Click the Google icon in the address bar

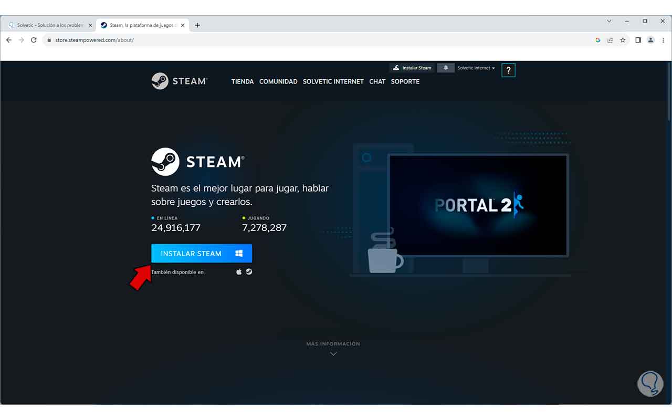(598, 40)
